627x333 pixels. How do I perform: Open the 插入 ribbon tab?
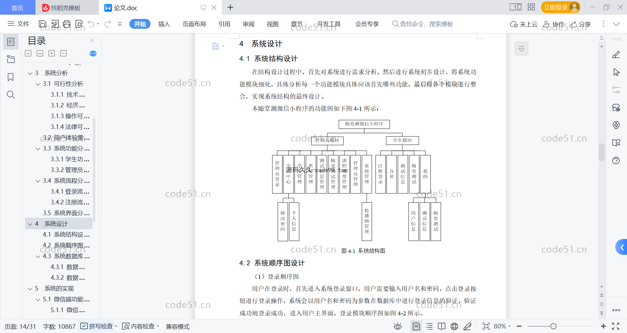(164, 24)
